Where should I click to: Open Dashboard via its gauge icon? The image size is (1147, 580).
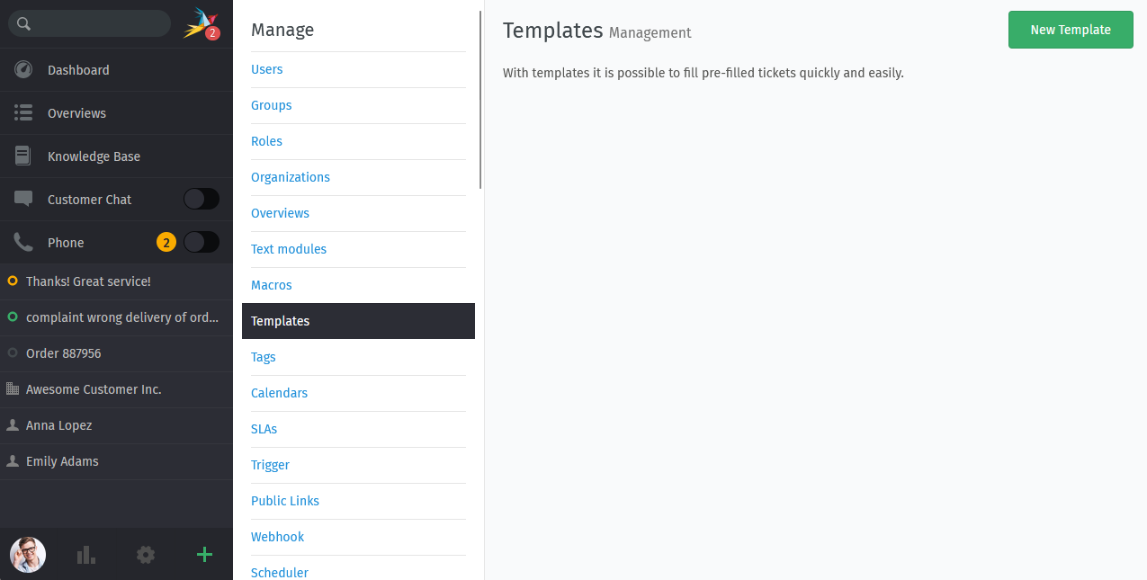pos(23,70)
